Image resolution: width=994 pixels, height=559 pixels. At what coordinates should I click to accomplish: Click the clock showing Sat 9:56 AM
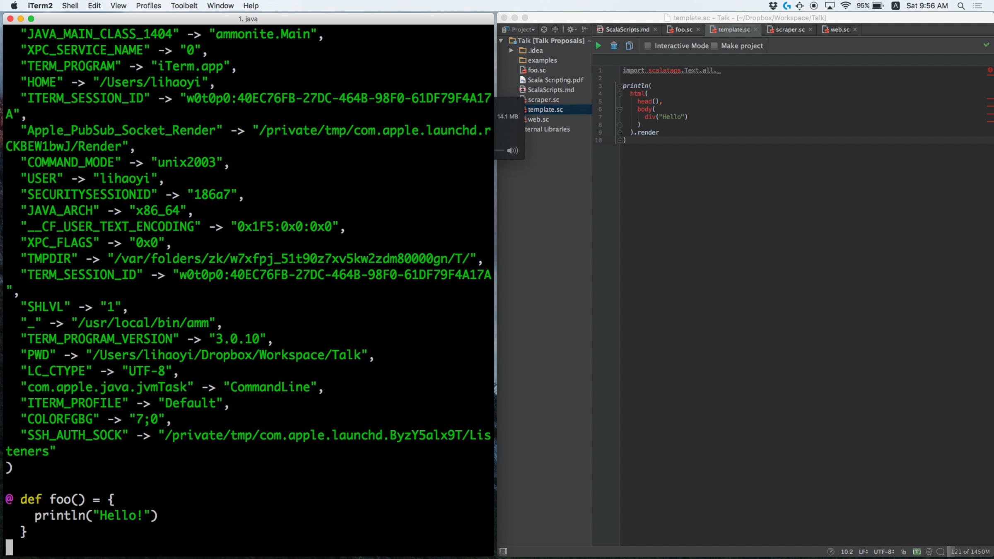pos(927,6)
